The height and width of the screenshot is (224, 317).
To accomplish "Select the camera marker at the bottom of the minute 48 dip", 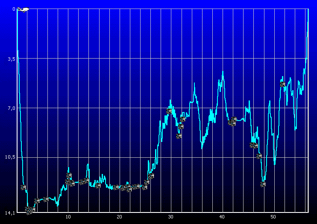I will tap(263, 184).
